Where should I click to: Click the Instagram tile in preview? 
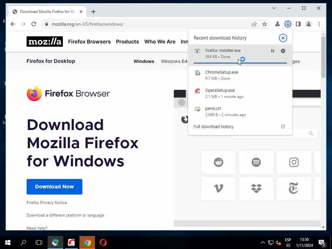tap(294, 162)
